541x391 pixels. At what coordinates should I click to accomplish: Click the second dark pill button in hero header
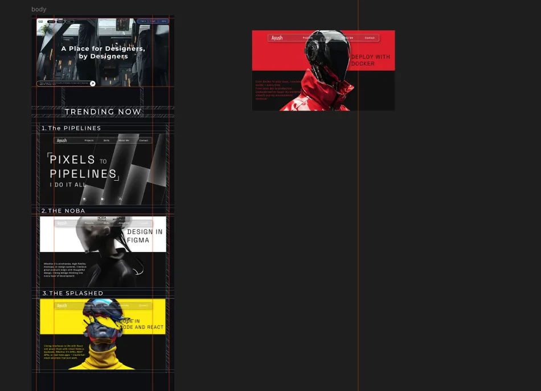[x=61, y=22]
